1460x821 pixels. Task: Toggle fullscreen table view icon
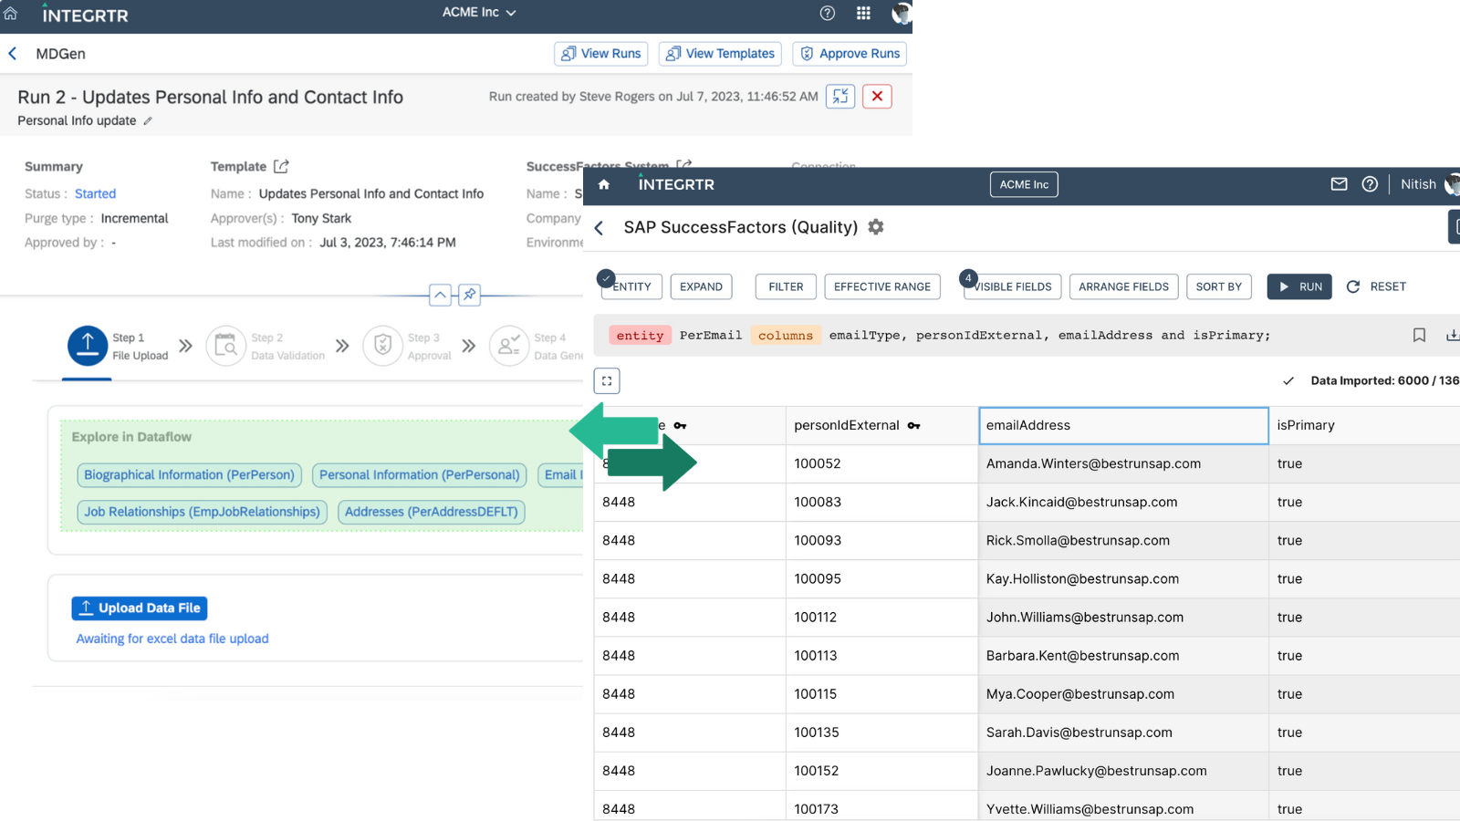[x=607, y=380]
